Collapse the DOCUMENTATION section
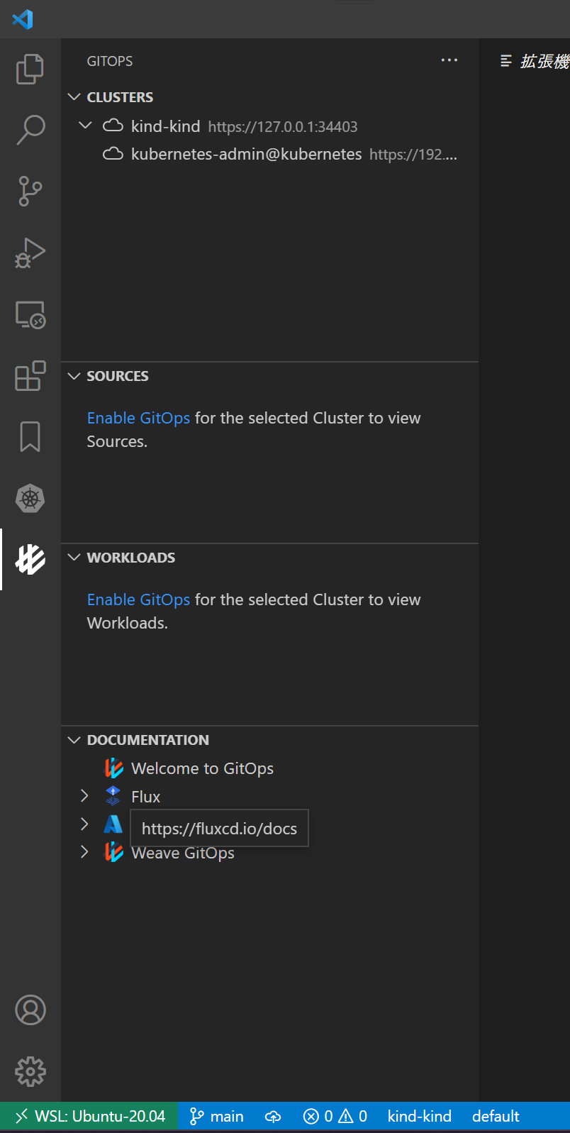Screen dimensions: 570x1133 click(74, 739)
